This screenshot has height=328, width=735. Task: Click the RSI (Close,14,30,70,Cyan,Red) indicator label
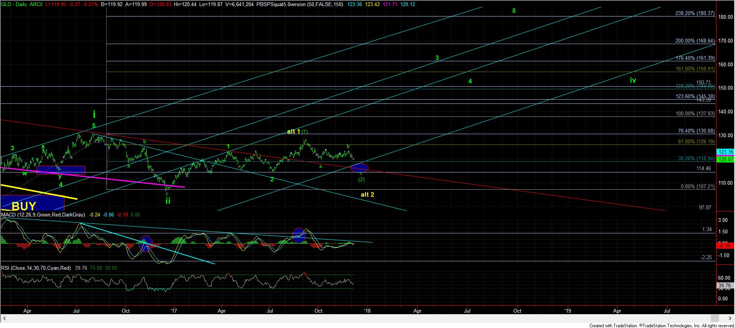pyautogui.click(x=36, y=268)
